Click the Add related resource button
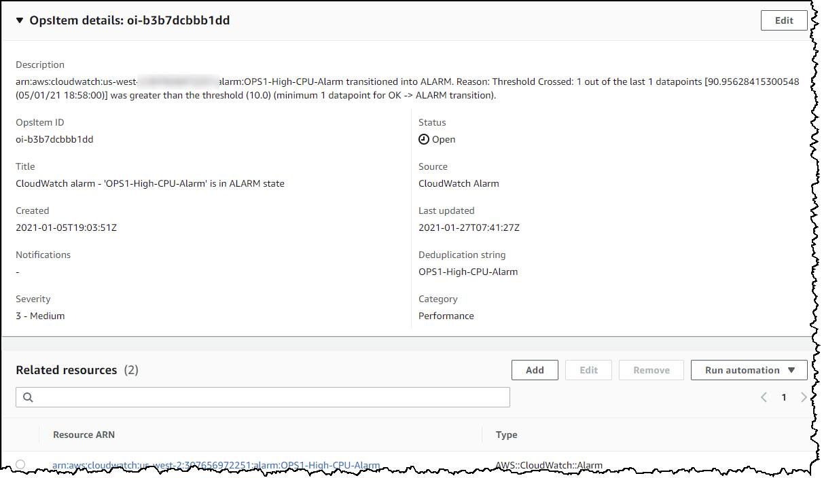This screenshot has width=822, height=478. tap(535, 370)
